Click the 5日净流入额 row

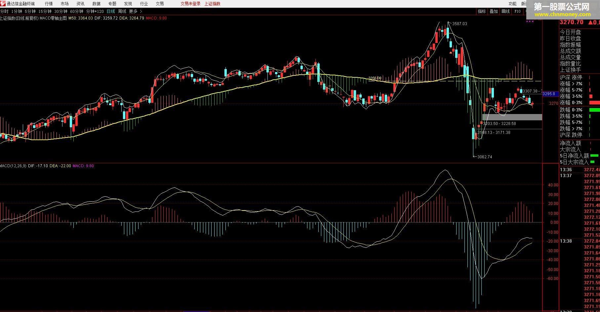pyautogui.click(x=580, y=156)
